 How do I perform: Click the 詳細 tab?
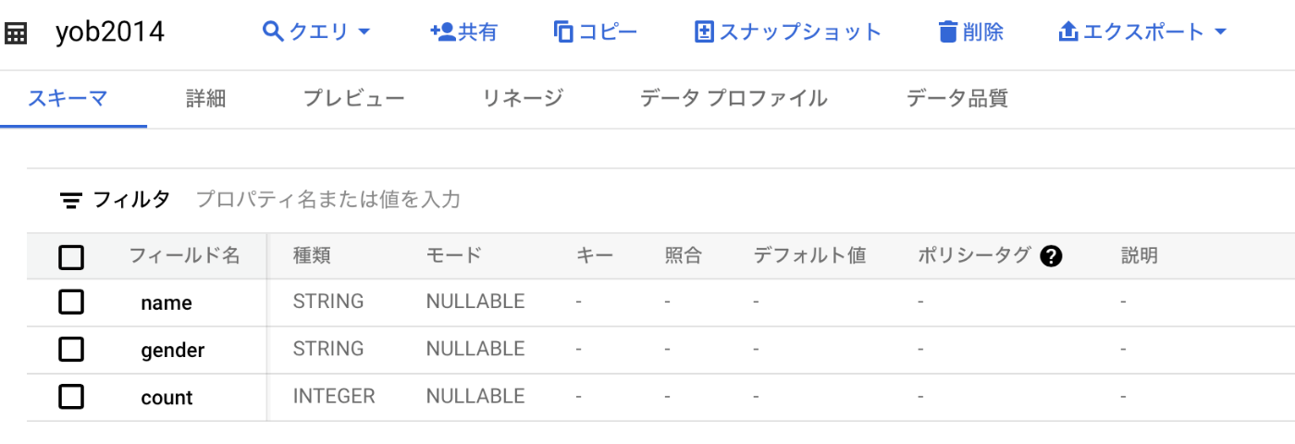[205, 98]
